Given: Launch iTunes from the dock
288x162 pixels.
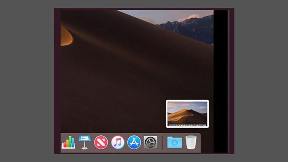Looking at the screenshot, I should click(118, 142).
